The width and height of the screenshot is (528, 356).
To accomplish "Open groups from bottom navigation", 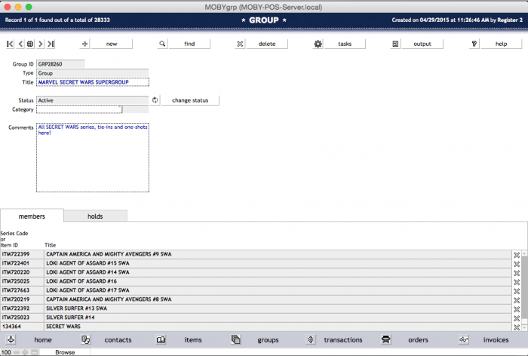I will [268, 340].
